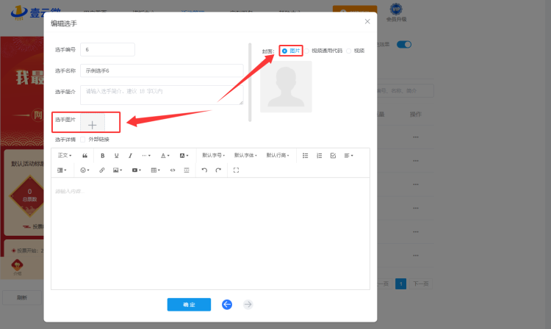Screen dimensions: 551x329
Task: Open the 默认字号 font size dropdown
Action: [x=215, y=156]
